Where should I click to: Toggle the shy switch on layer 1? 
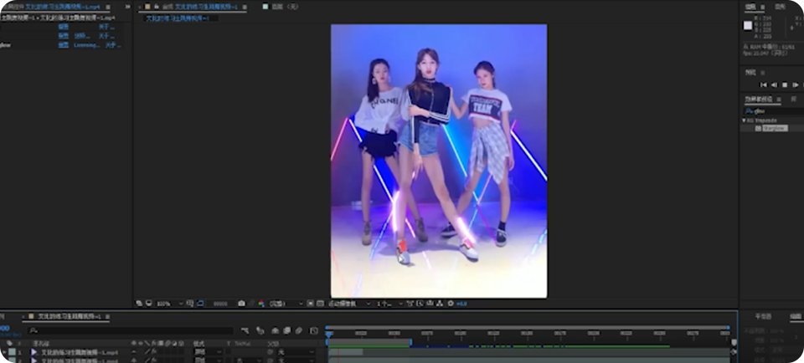click(134, 352)
